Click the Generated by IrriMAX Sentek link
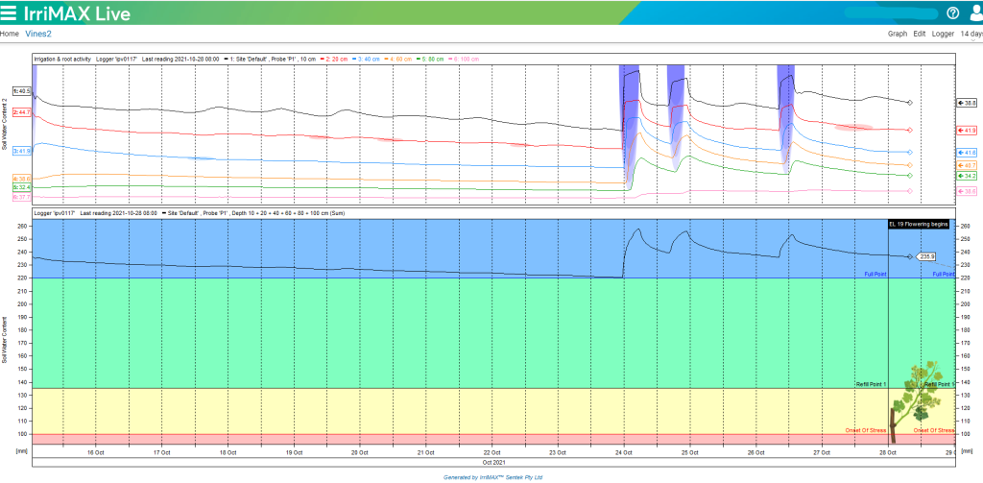The height and width of the screenshot is (483, 983). [x=493, y=476]
